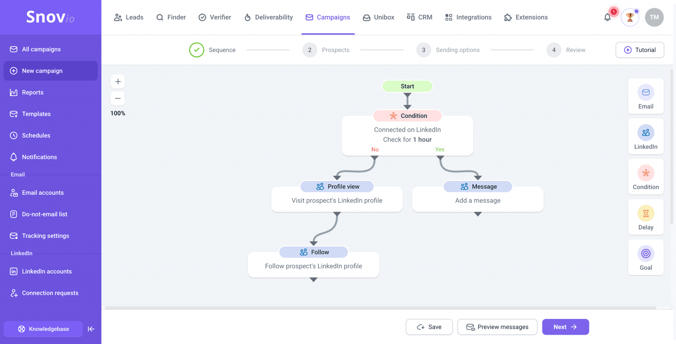Open Connection requests settings

pos(50,293)
